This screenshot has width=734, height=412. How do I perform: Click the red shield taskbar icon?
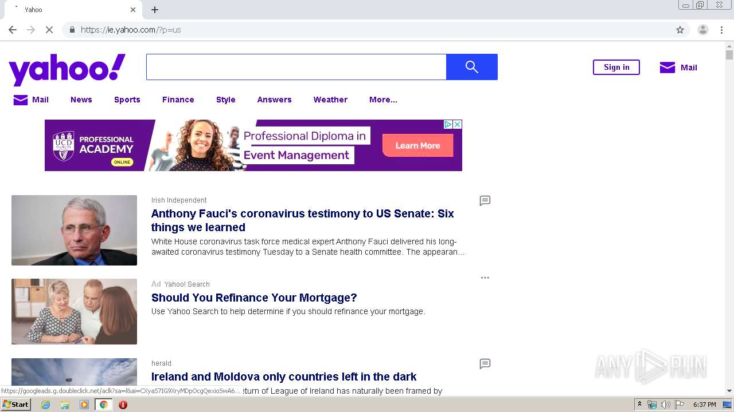tap(123, 405)
